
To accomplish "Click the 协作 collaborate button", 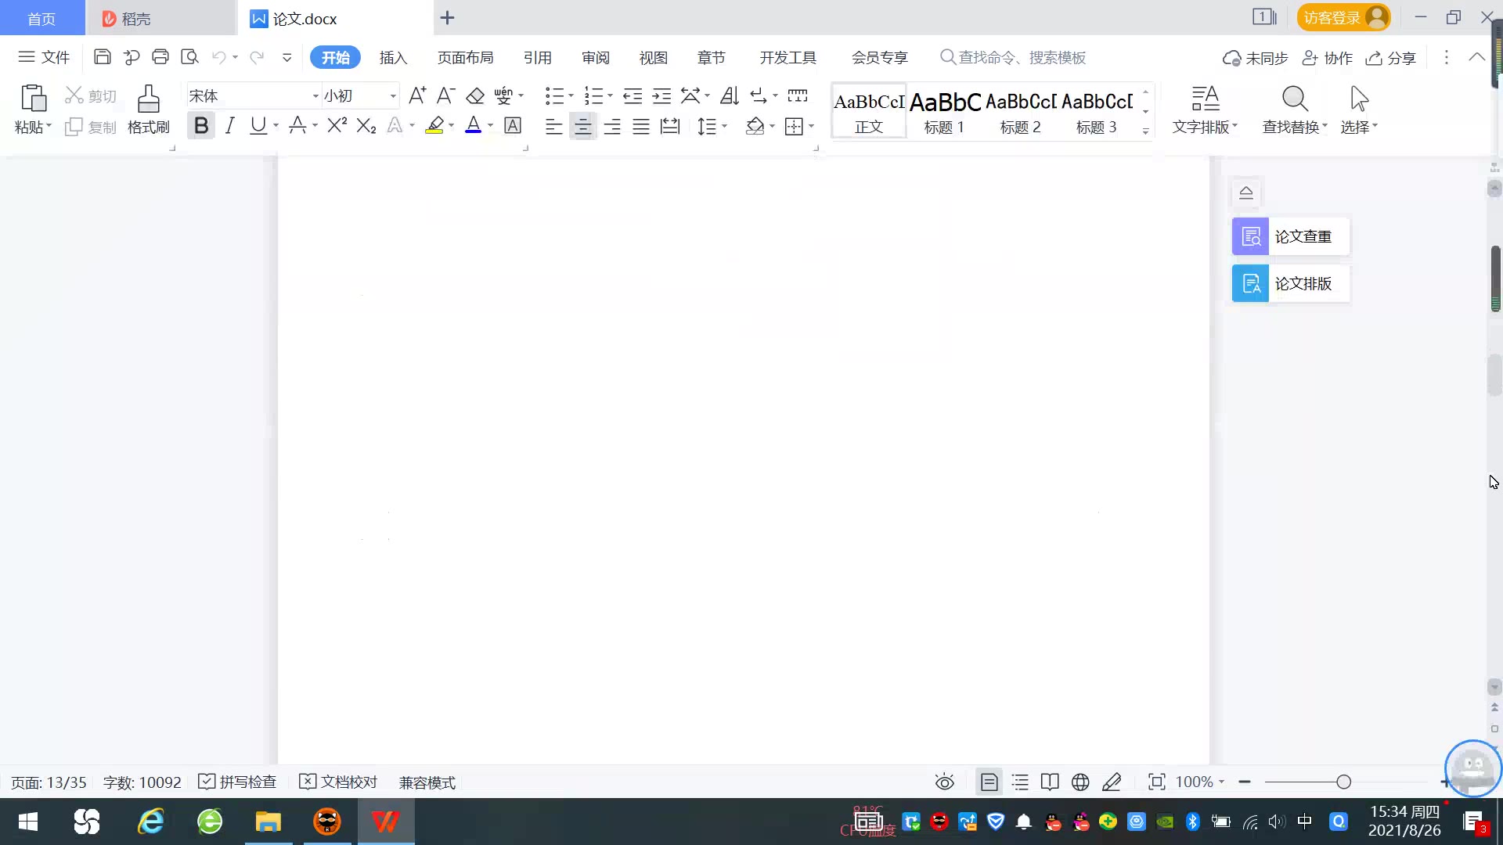I will click(1327, 58).
